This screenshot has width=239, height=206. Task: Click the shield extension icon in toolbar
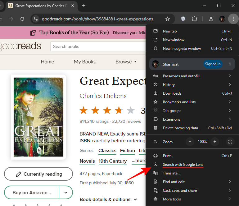(x=183, y=19)
